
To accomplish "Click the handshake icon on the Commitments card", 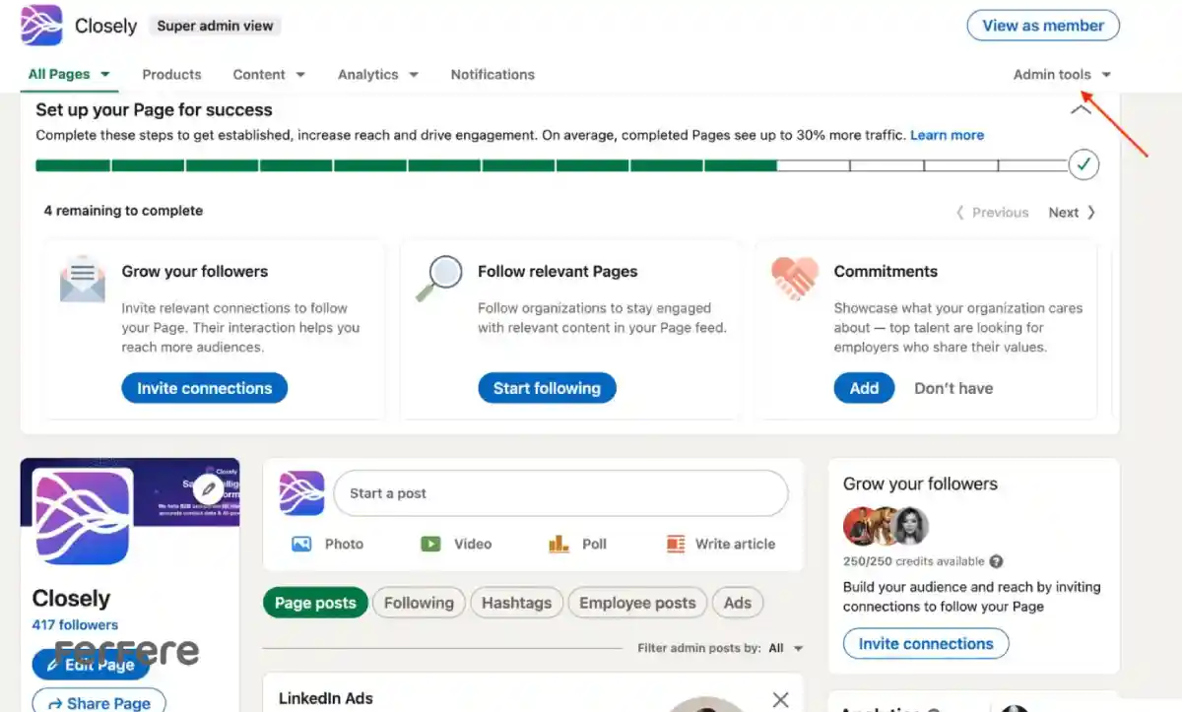I will coord(795,278).
